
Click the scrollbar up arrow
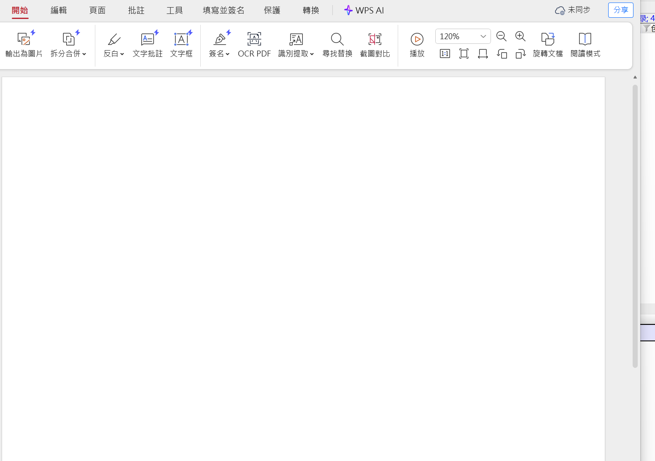pos(635,77)
